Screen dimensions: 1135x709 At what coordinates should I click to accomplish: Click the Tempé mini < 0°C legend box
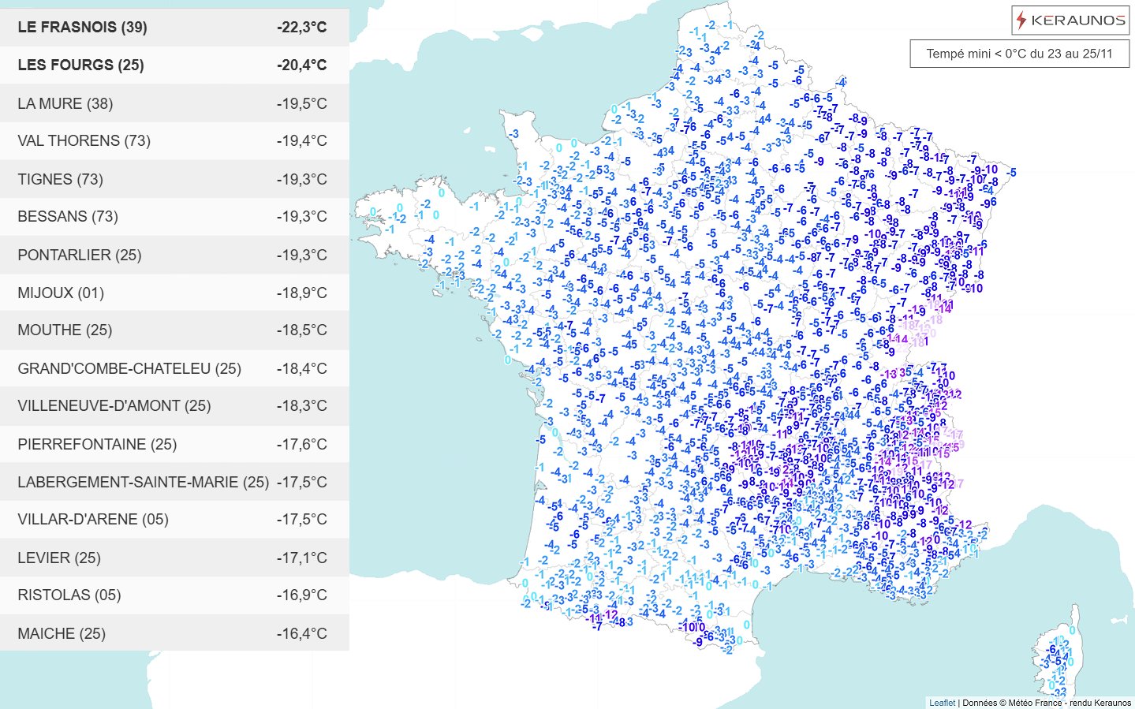point(1020,53)
